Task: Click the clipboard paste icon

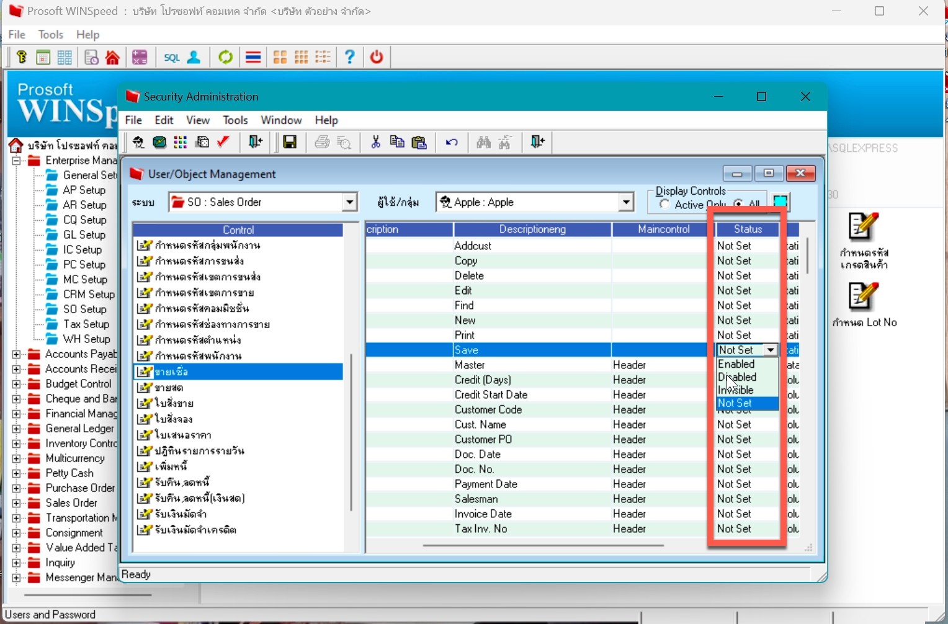Action: point(419,143)
